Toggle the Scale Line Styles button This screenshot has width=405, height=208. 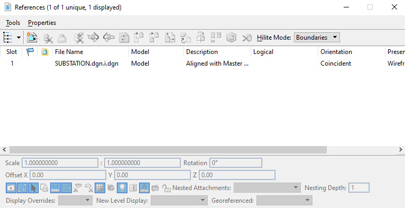(67, 188)
